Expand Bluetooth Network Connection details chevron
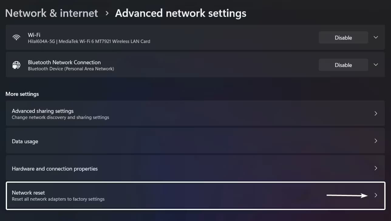This screenshot has height=221, width=391. click(376, 65)
